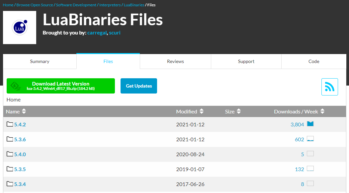Click the Name column header

(13, 112)
